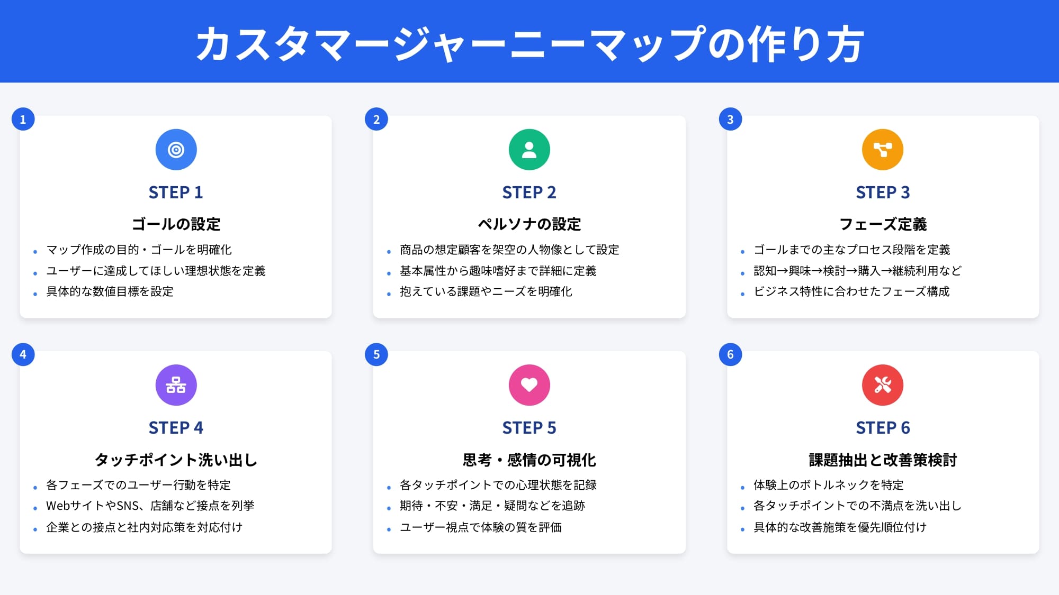Click the number 3 badge
The width and height of the screenshot is (1059, 595).
point(730,120)
